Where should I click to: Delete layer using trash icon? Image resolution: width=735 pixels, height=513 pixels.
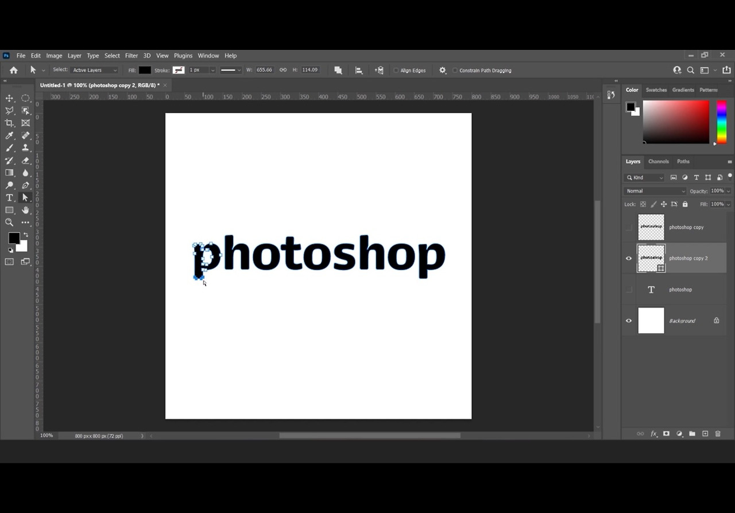(718, 434)
